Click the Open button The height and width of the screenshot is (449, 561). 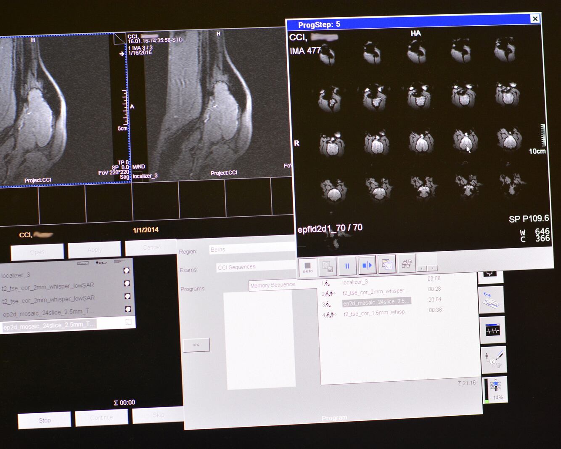[x=37, y=252]
